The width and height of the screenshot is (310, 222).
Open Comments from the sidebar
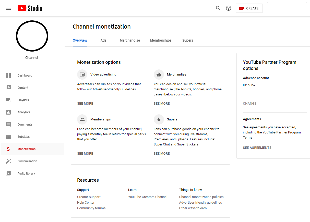point(25,125)
